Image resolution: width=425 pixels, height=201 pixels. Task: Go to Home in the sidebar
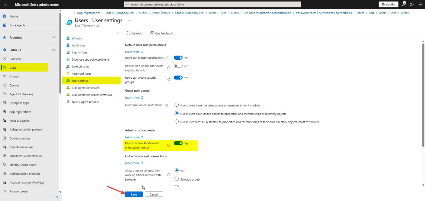point(14,16)
